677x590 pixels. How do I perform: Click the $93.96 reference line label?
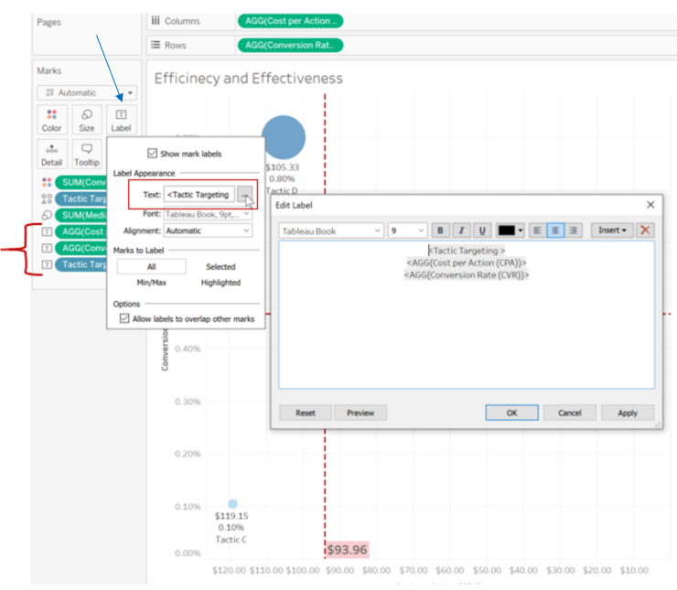pos(347,550)
